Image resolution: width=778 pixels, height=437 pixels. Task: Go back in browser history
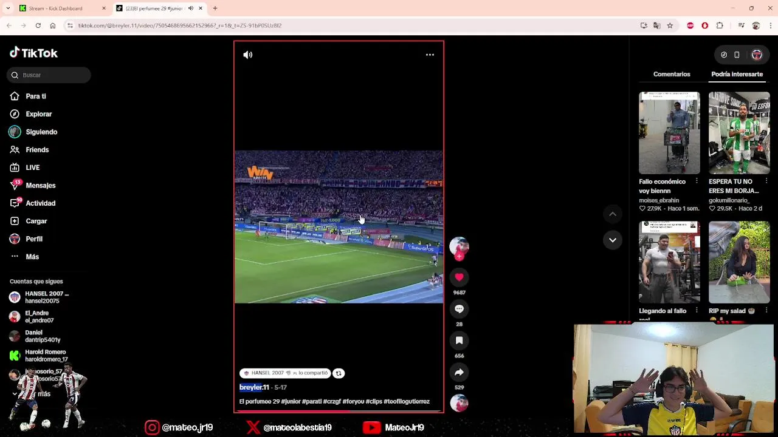coord(9,25)
